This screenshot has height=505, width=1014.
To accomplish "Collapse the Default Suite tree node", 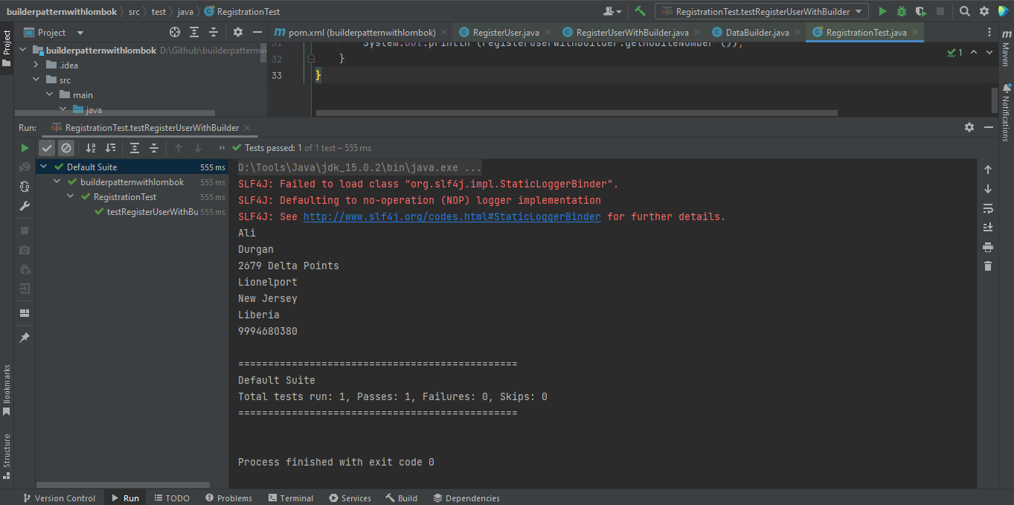I will 44,167.
